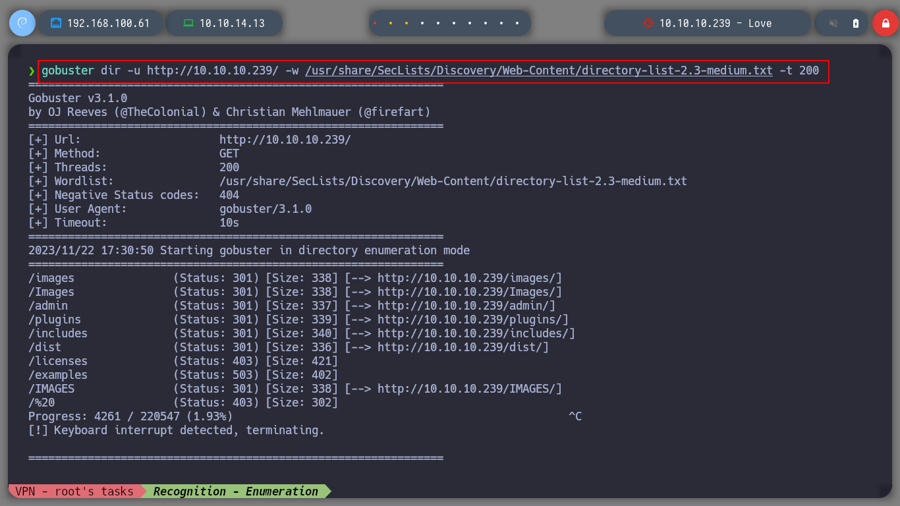Click the Method GET line
Viewport: 900px width, 506px height.
tap(134, 154)
